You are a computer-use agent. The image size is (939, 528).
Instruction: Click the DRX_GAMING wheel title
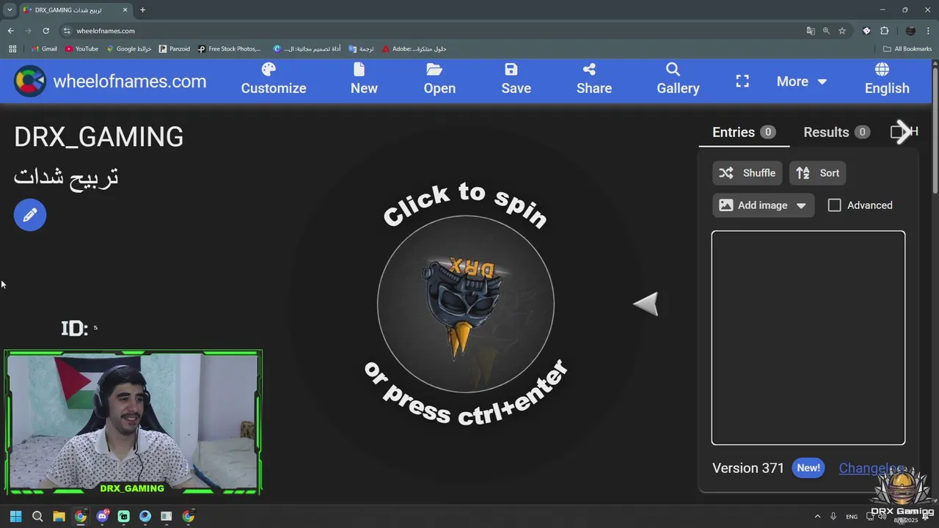[x=98, y=137]
